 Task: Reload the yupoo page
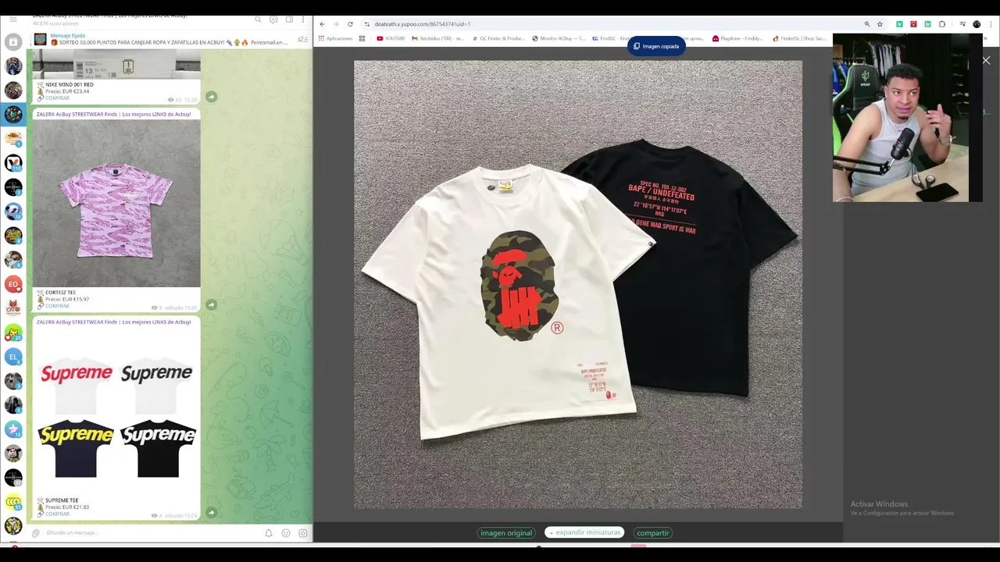pos(350,24)
